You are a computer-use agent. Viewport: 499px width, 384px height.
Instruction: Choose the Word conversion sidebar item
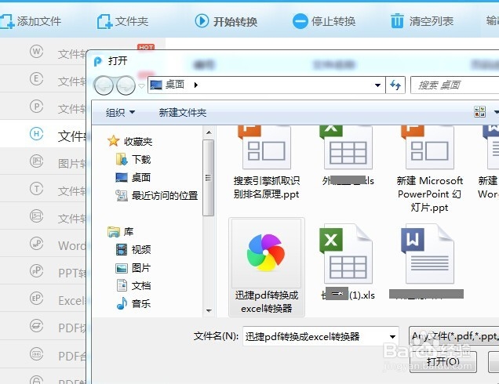point(43,244)
